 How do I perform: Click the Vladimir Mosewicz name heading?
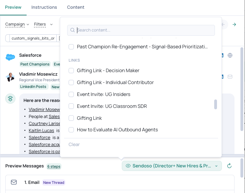[38, 74]
